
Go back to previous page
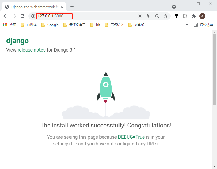5,16
